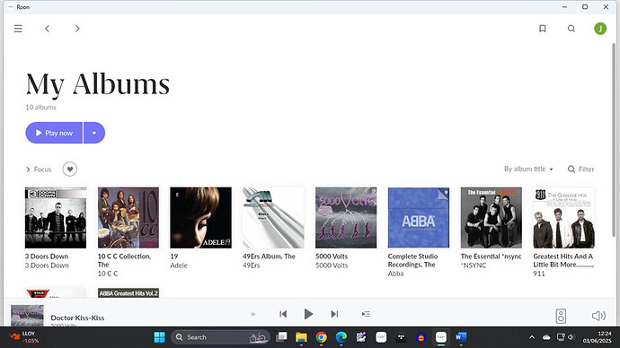Click the 3 Doors Down artist link
Image resolution: width=620 pixels, height=348 pixels.
47,265
